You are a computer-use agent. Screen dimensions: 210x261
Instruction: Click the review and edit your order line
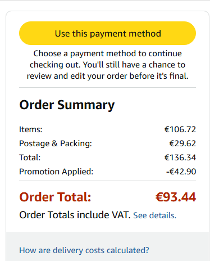(107, 76)
